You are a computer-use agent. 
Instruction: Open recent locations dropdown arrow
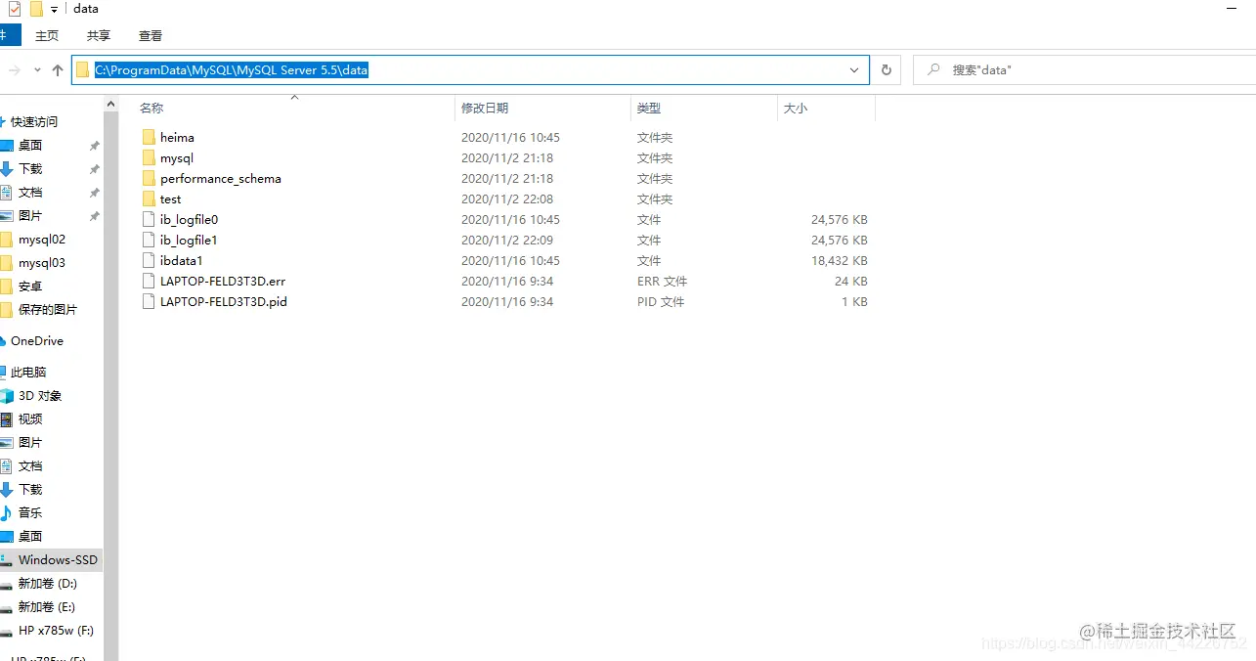pyautogui.click(x=37, y=70)
